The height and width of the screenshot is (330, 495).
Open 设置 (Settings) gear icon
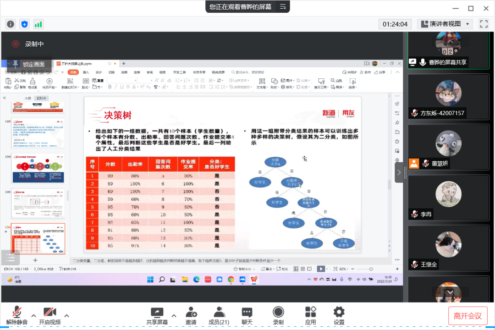(339, 315)
